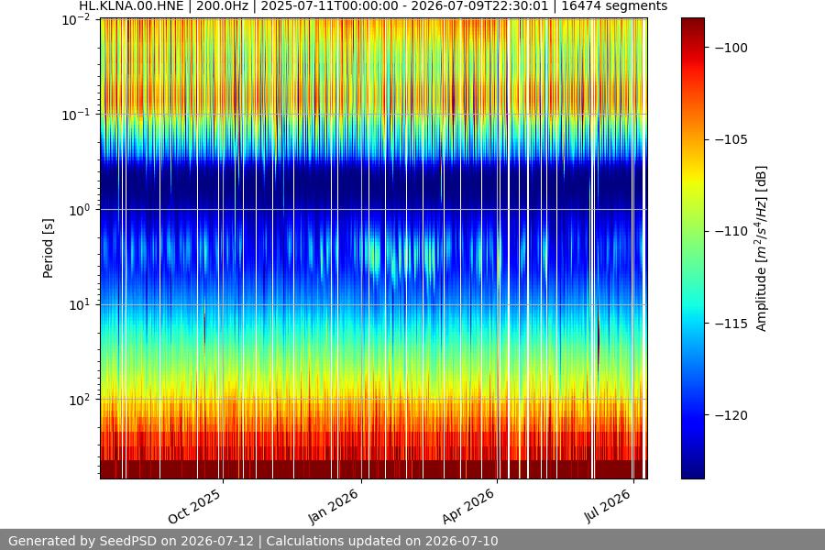Click the 'Amplitude [m²/s⁴/Hz] [dB]' colorbar label
This screenshot has width=825, height=550.
tap(762, 248)
